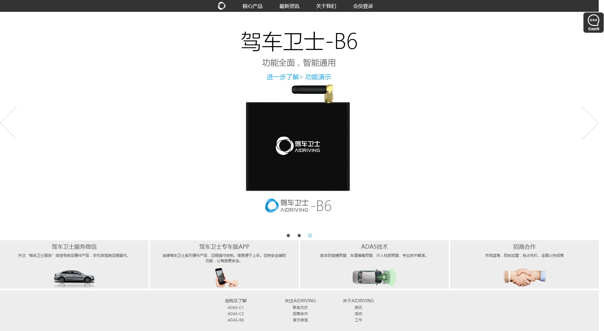Image resolution: width=604 pixels, height=331 pixels.
Task: Select the second carousel indicator dot
Action: pos(299,236)
